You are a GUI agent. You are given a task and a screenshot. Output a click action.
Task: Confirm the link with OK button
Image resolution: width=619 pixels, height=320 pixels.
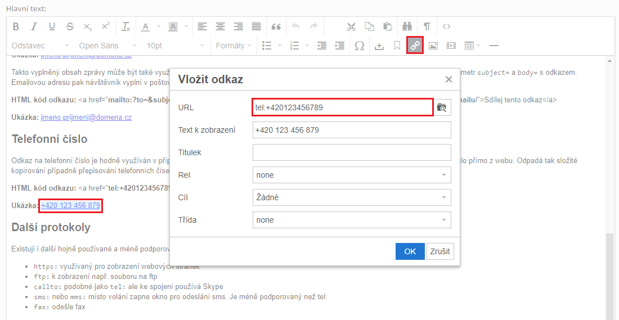click(410, 251)
